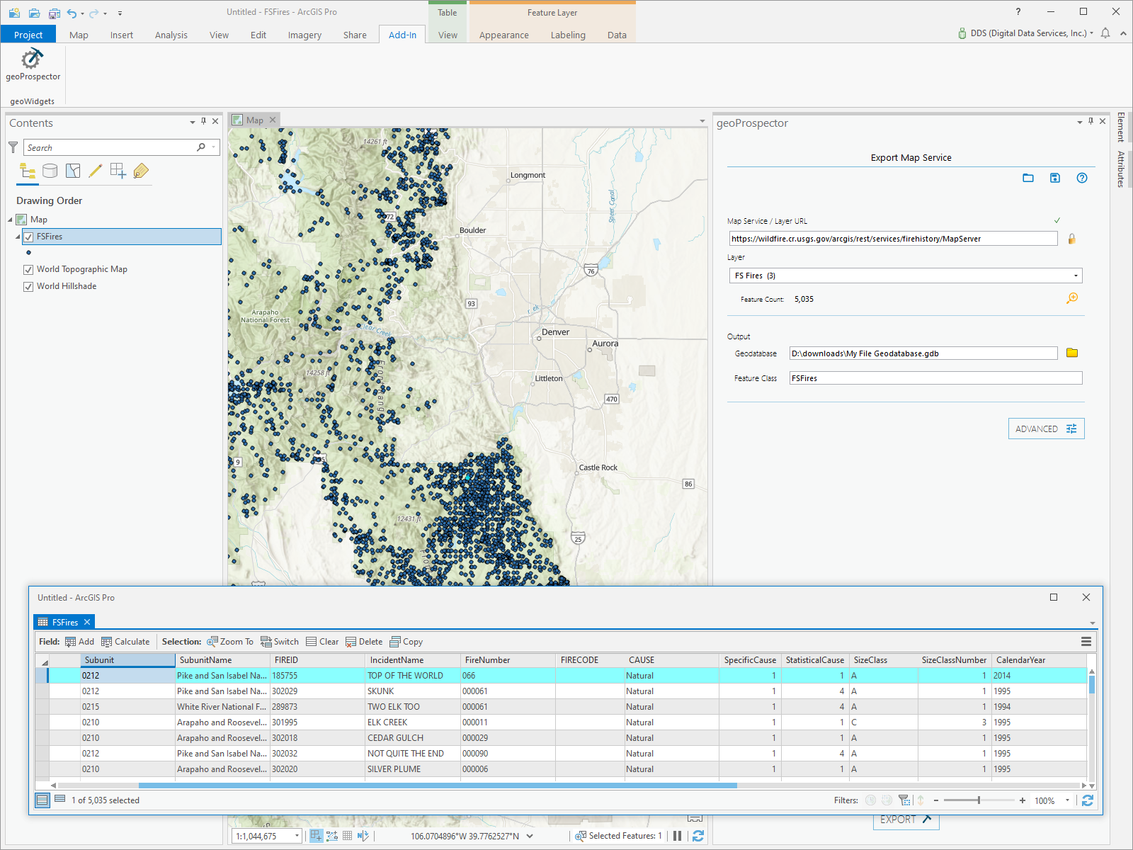The image size is (1133, 850).
Task: Click the ADVANCED button
Action: [x=1046, y=429]
